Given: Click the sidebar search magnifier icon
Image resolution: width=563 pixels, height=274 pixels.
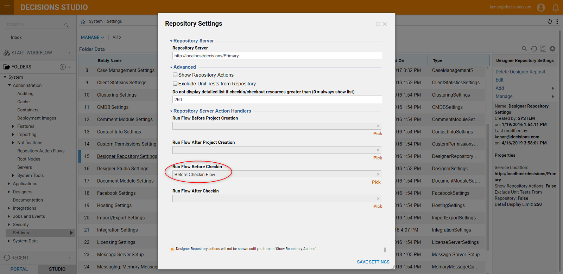Looking at the screenshot, I should click(x=66, y=25).
